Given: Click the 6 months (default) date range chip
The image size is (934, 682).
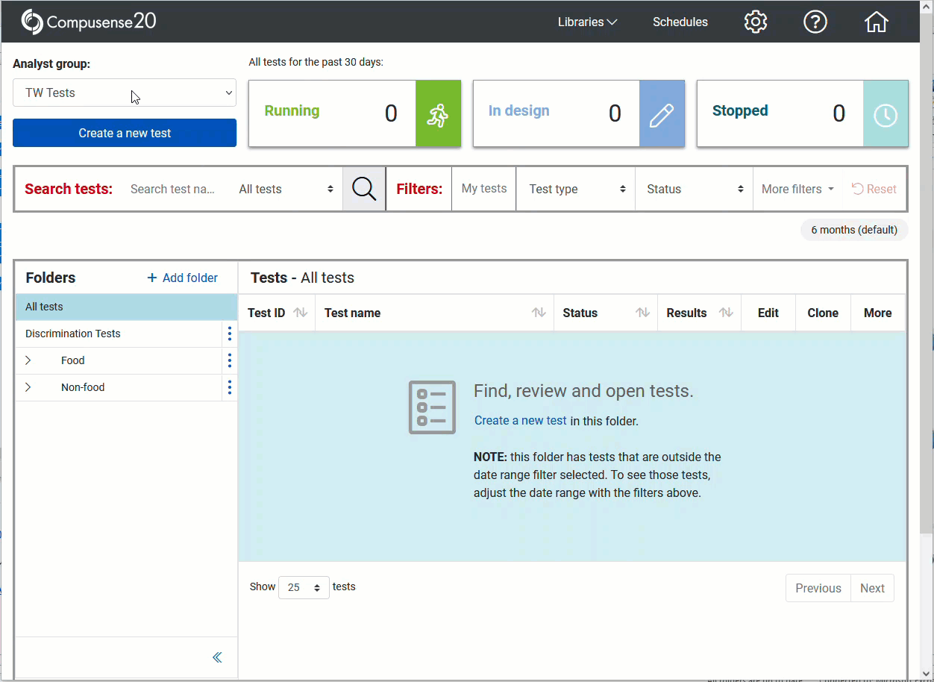Looking at the screenshot, I should (854, 230).
